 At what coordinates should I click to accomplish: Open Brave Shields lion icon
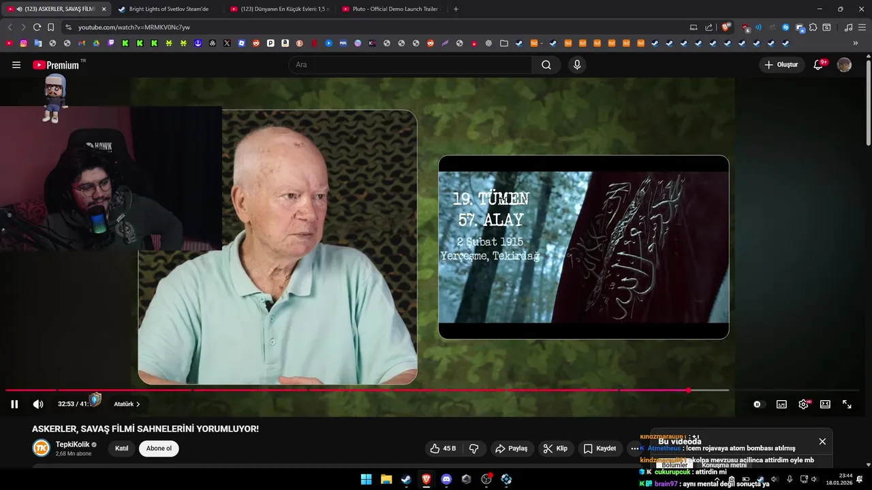726,27
